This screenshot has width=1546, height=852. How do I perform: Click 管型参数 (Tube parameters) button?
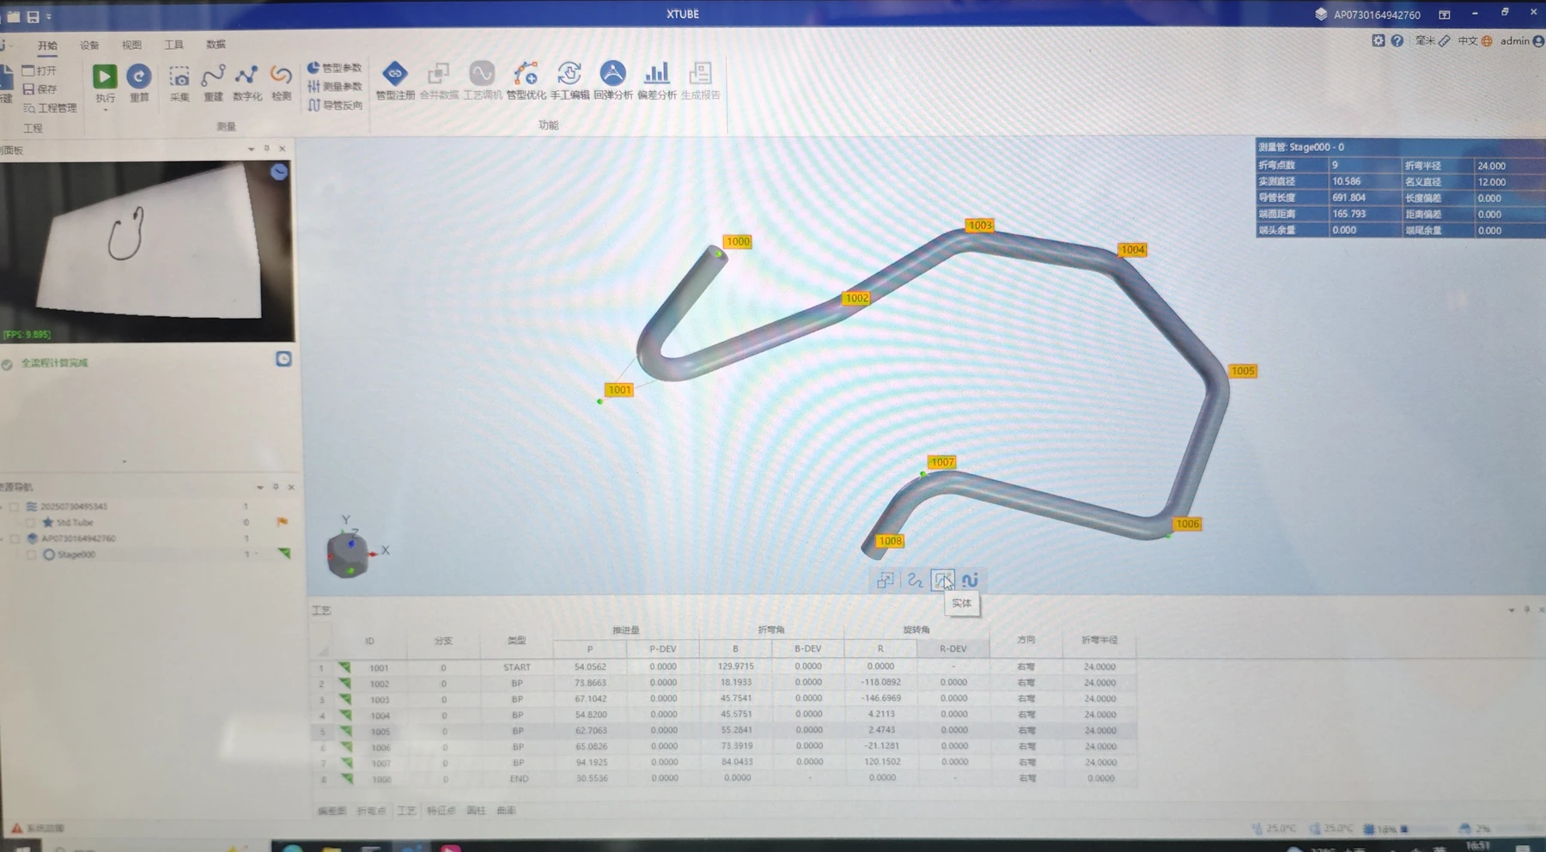click(335, 68)
